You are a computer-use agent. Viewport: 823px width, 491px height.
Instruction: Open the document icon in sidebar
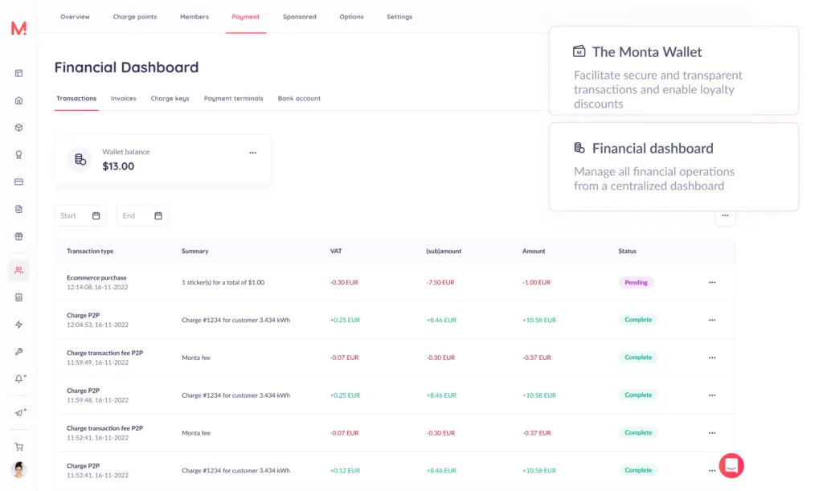[19, 209]
